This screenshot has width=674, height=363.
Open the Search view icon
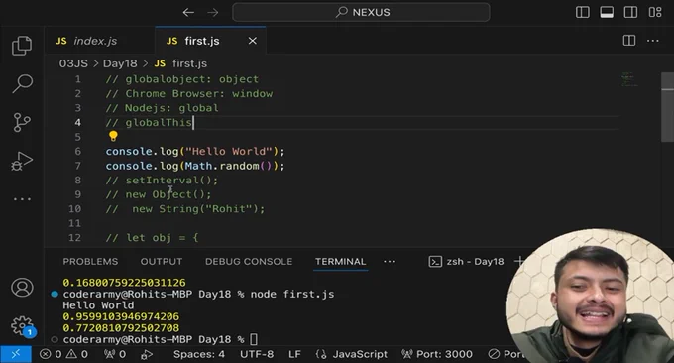coord(22,83)
